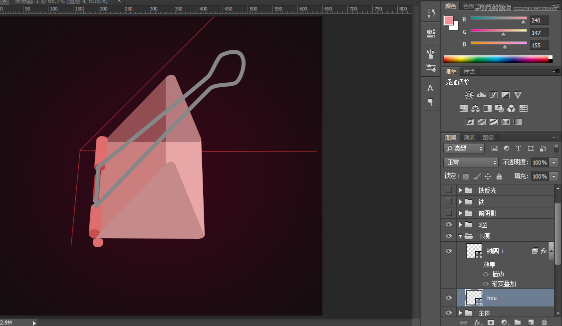
Task: Hide the 主体 group
Action: (448, 313)
